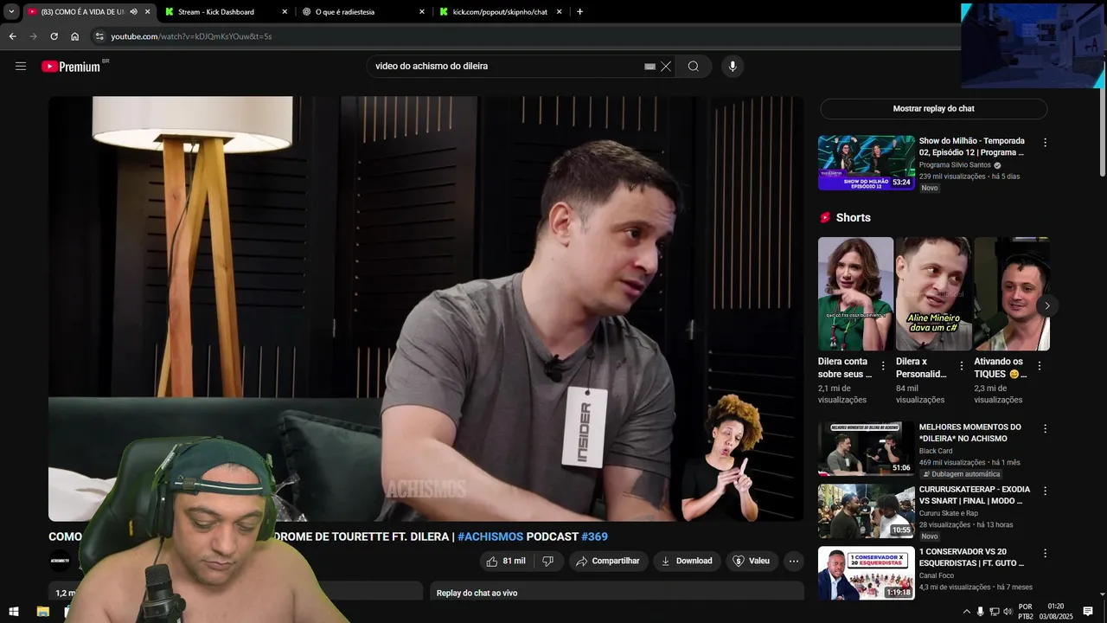Open the Windows notification center icon
The height and width of the screenshot is (623, 1107).
[x=1088, y=612]
